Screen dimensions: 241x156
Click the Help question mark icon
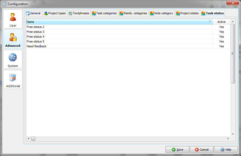click(222, 150)
